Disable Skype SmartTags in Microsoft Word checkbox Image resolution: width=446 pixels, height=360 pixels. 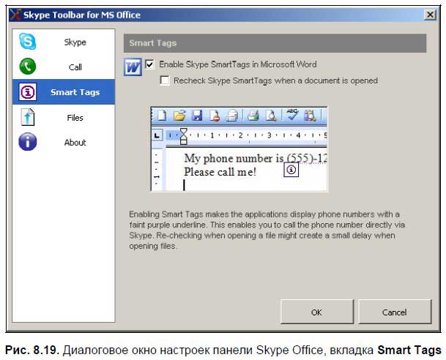[150, 64]
